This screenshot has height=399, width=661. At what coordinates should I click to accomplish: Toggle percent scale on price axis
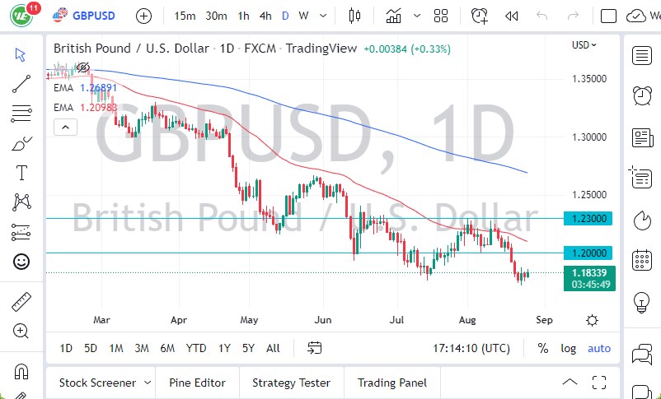[543, 348]
